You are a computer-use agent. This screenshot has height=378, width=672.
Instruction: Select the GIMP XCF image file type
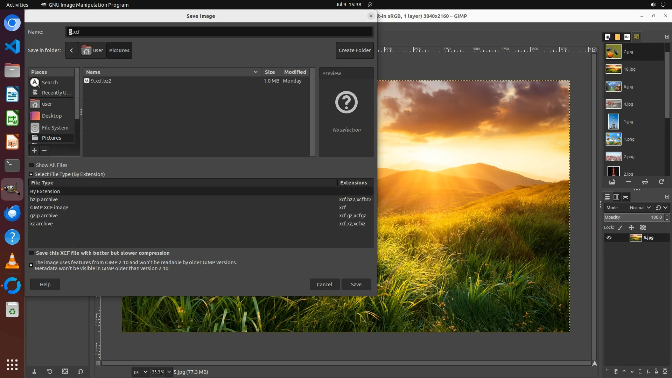[49, 208]
